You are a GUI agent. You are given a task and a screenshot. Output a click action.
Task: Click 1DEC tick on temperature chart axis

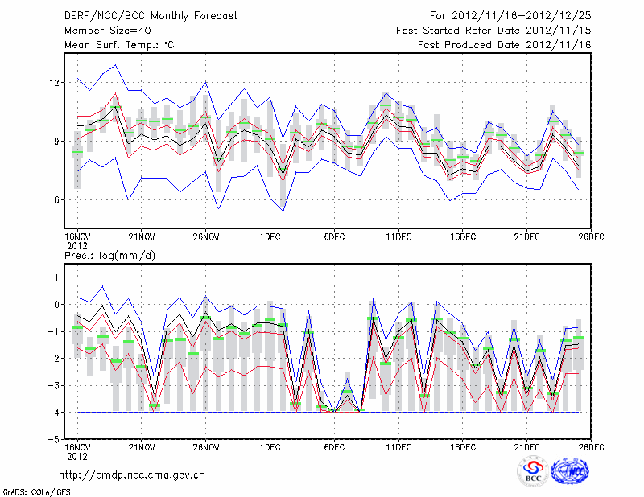tap(270, 236)
